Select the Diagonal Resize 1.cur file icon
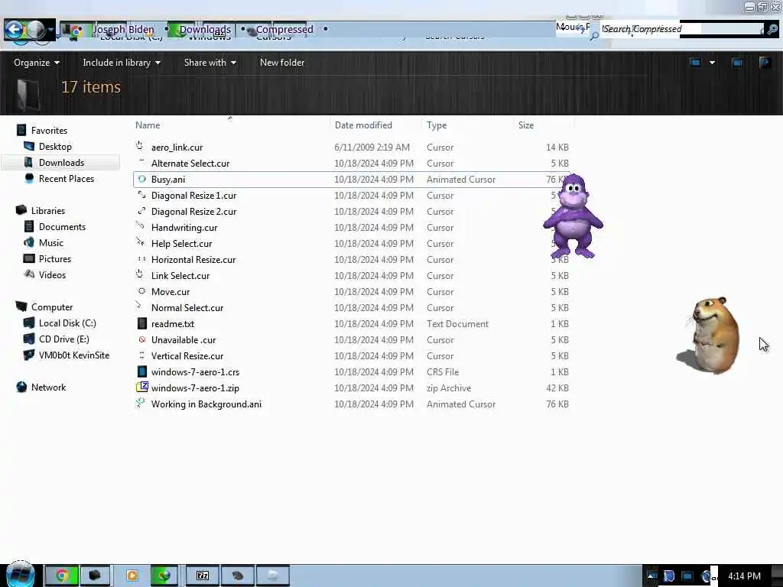 click(x=141, y=195)
